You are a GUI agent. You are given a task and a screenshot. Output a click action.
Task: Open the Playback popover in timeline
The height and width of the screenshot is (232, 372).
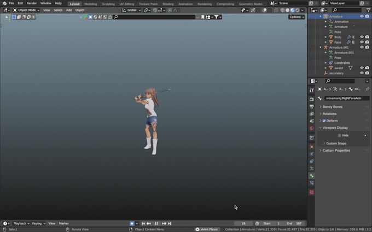21,223
